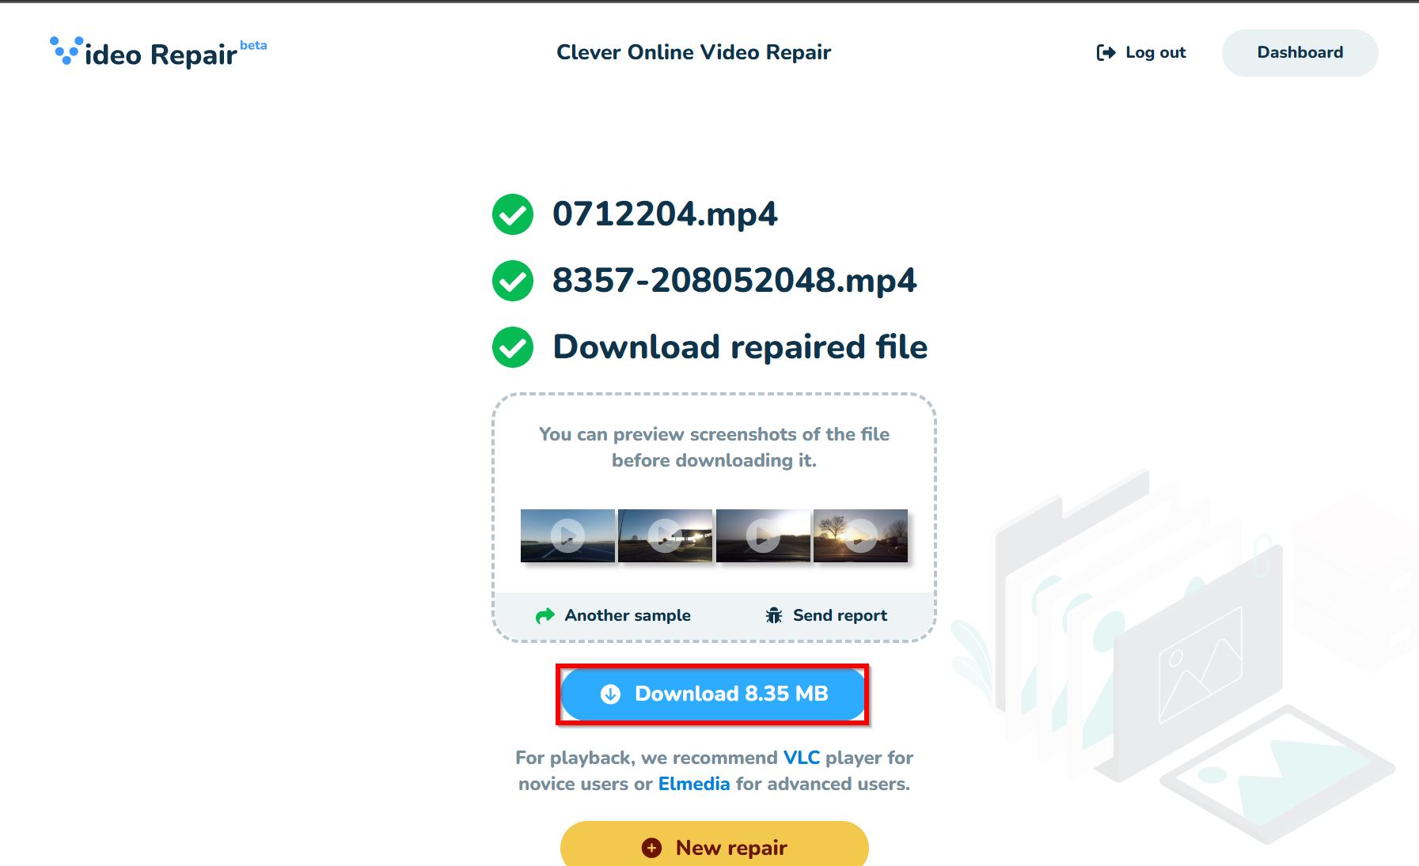Click the bug icon for Send report
Viewport: 1419px width, 866px height.
click(x=774, y=615)
